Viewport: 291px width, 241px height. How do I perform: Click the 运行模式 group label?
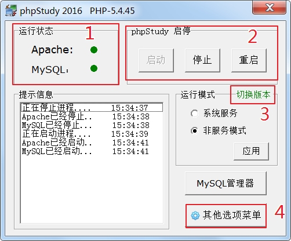pyautogui.click(x=198, y=94)
